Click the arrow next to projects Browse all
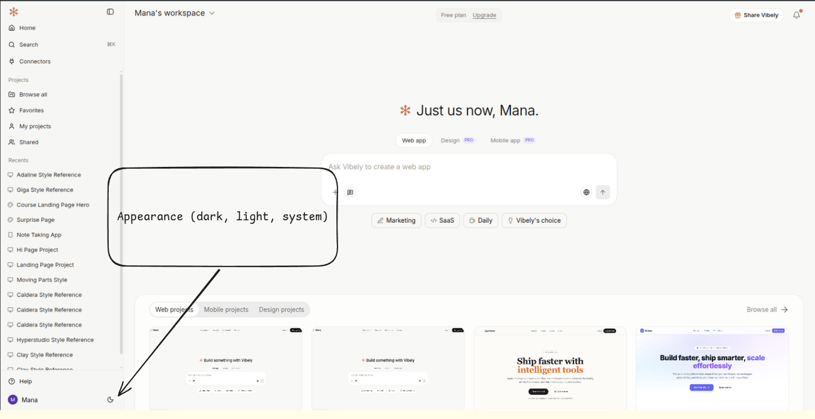 tap(784, 310)
